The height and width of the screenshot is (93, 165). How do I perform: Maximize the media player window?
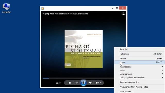point(117,8)
